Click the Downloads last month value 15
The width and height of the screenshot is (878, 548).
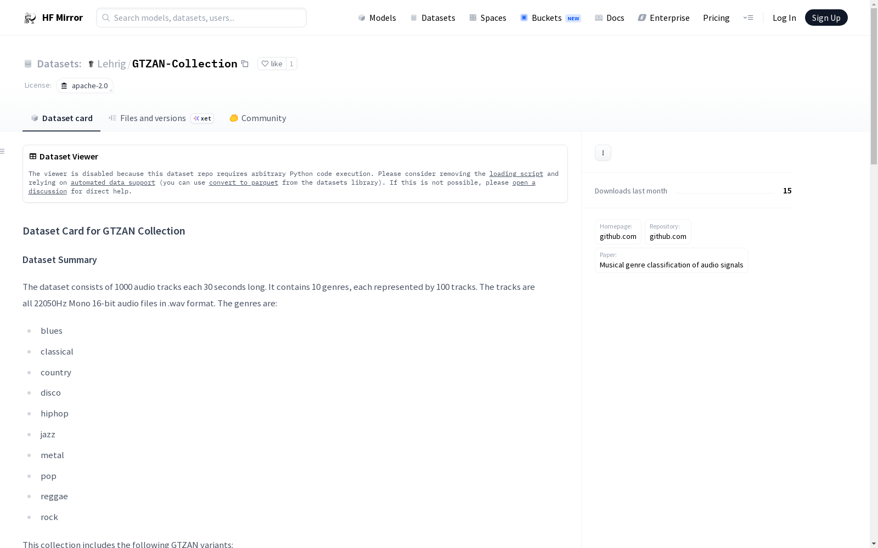(x=787, y=191)
